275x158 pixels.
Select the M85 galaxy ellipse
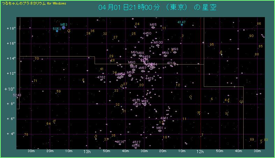click(x=153, y=27)
